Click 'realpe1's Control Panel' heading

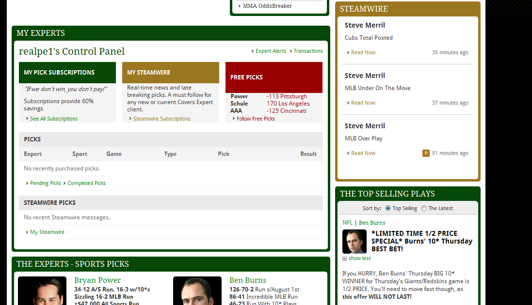72,51
